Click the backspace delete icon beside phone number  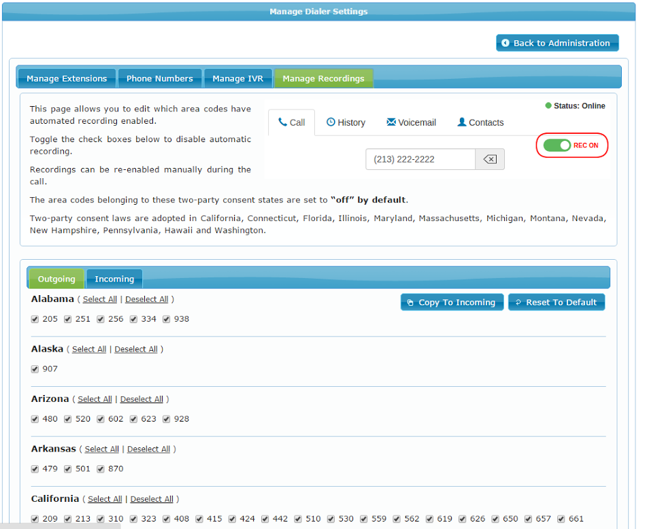tap(490, 160)
